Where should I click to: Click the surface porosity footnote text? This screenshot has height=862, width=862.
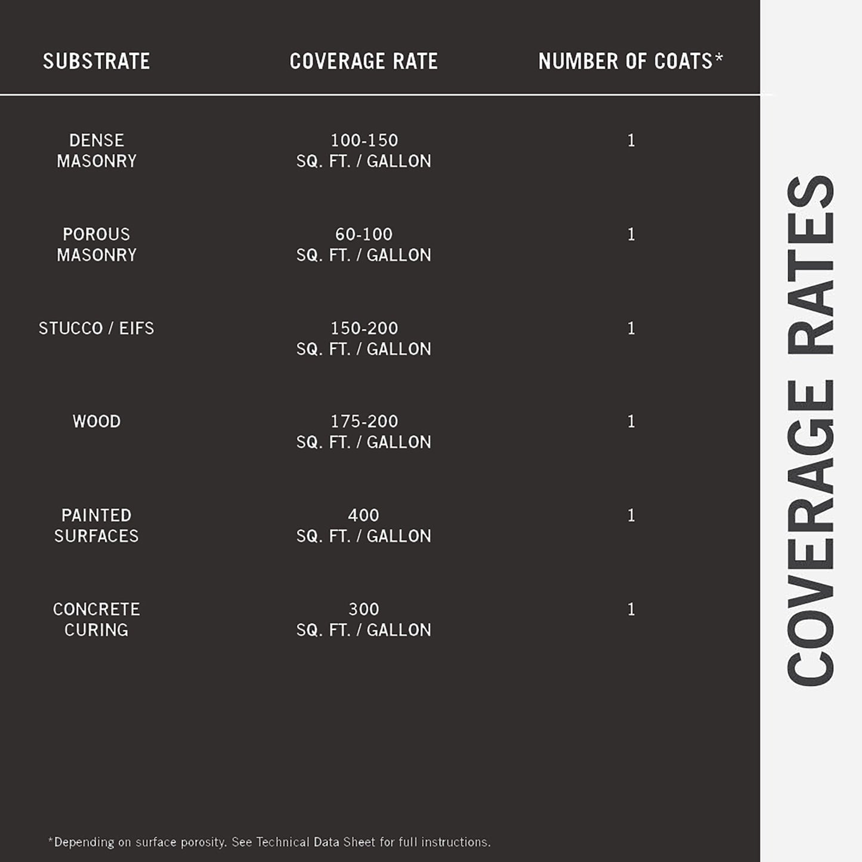tap(269, 842)
